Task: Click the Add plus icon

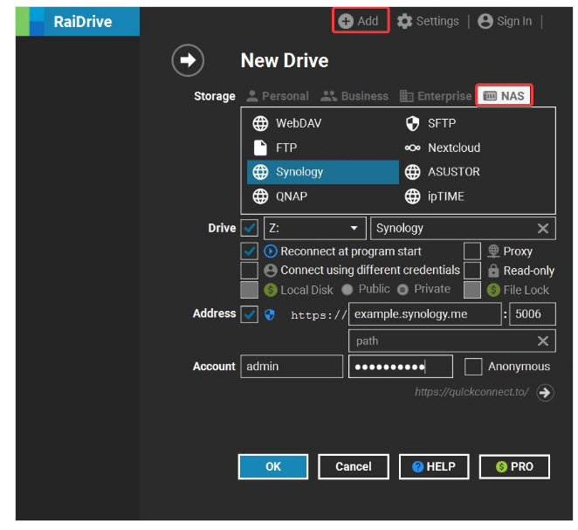Action: coord(347,22)
